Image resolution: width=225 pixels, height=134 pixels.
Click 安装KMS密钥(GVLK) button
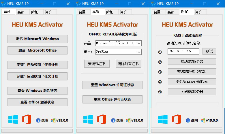[x=192, y=71]
